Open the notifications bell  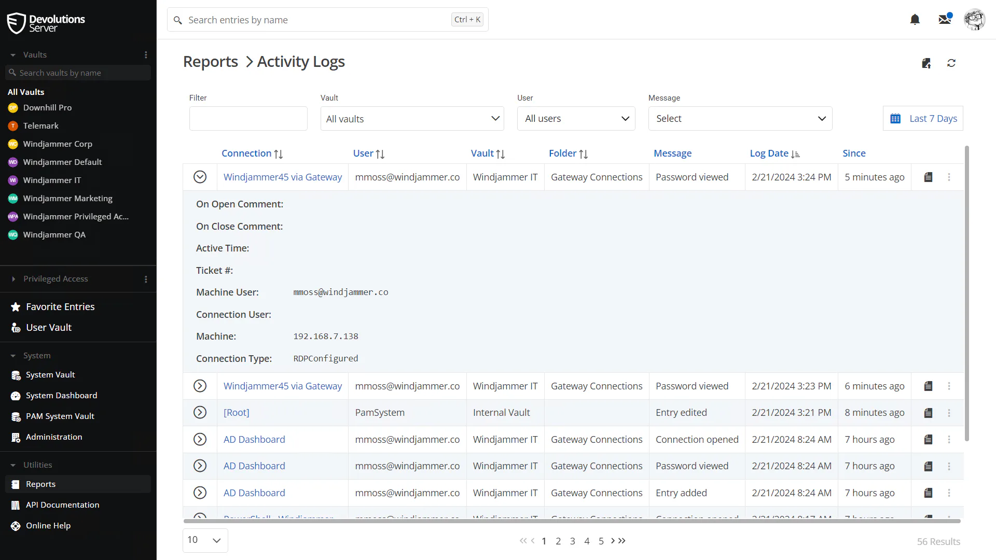point(915,20)
